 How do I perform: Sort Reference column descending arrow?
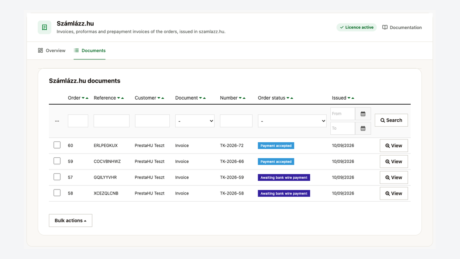coord(118,98)
